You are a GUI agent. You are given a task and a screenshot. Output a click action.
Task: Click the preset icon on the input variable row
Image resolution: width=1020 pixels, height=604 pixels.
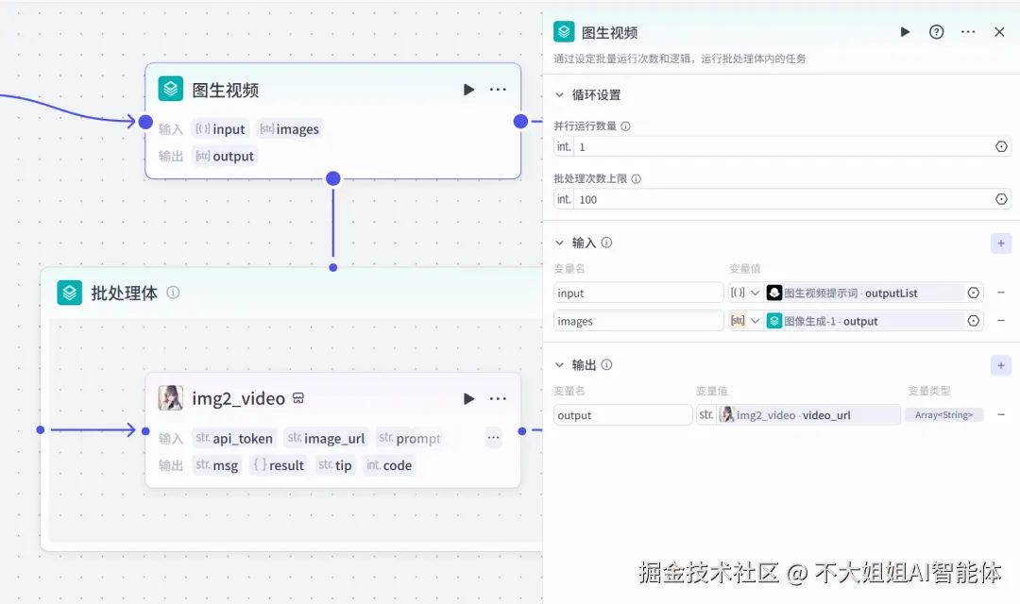(973, 292)
